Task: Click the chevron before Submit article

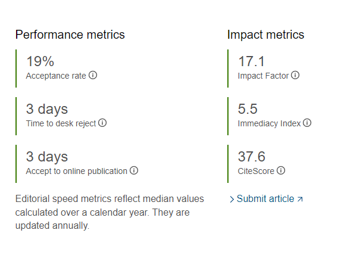Action: click(x=232, y=199)
